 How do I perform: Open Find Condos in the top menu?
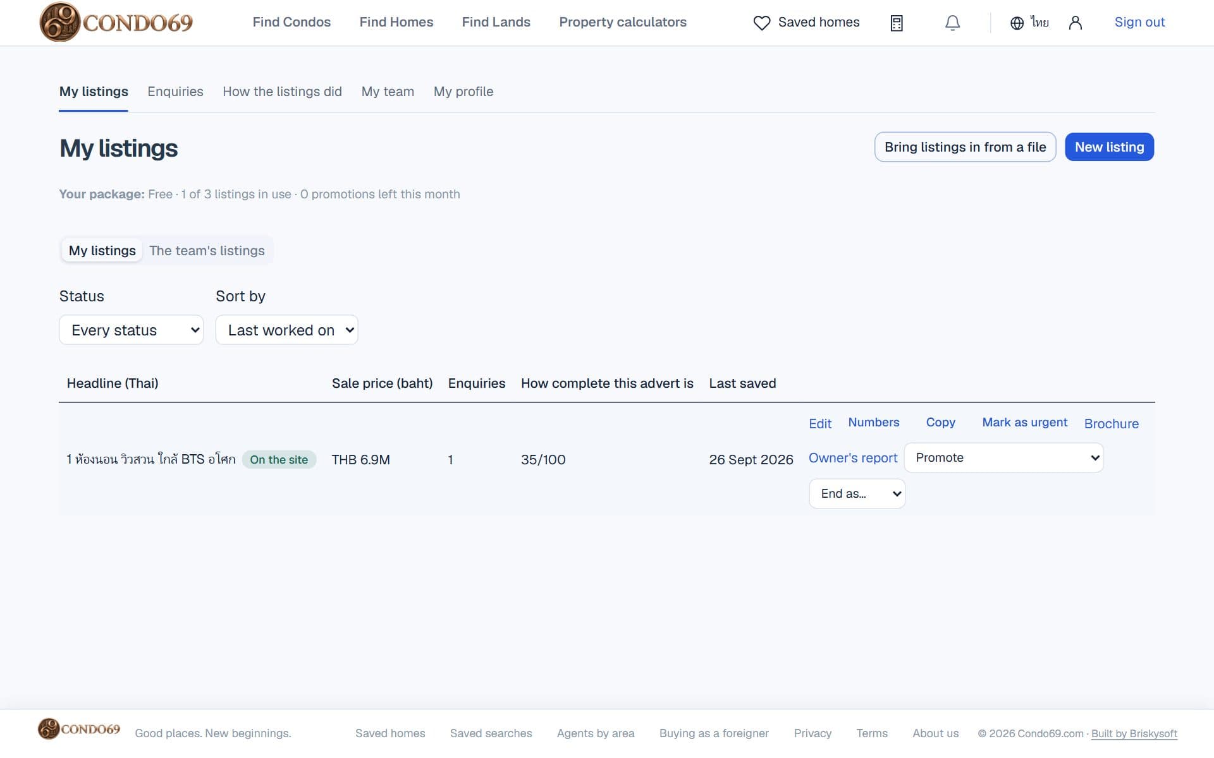[291, 22]
